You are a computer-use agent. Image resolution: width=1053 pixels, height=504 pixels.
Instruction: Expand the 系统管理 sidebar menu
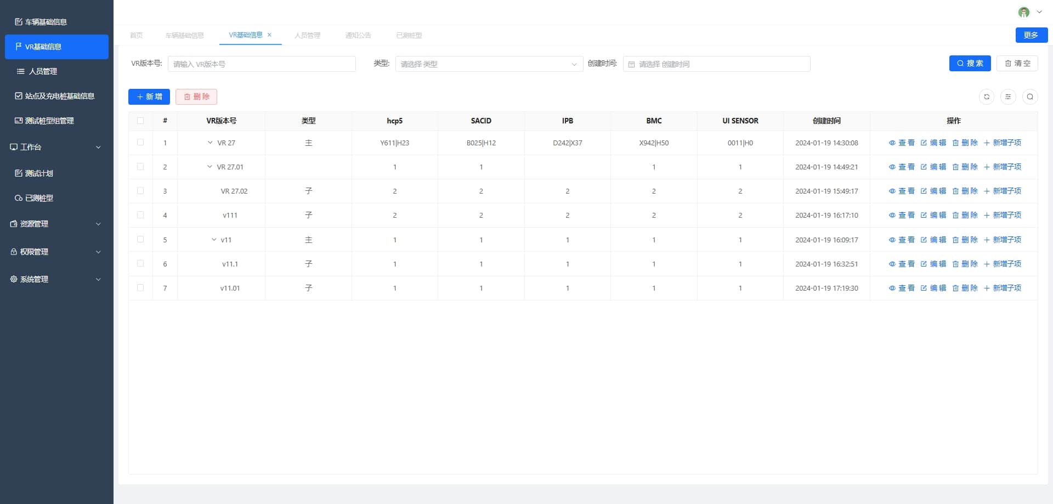point(56,279)
